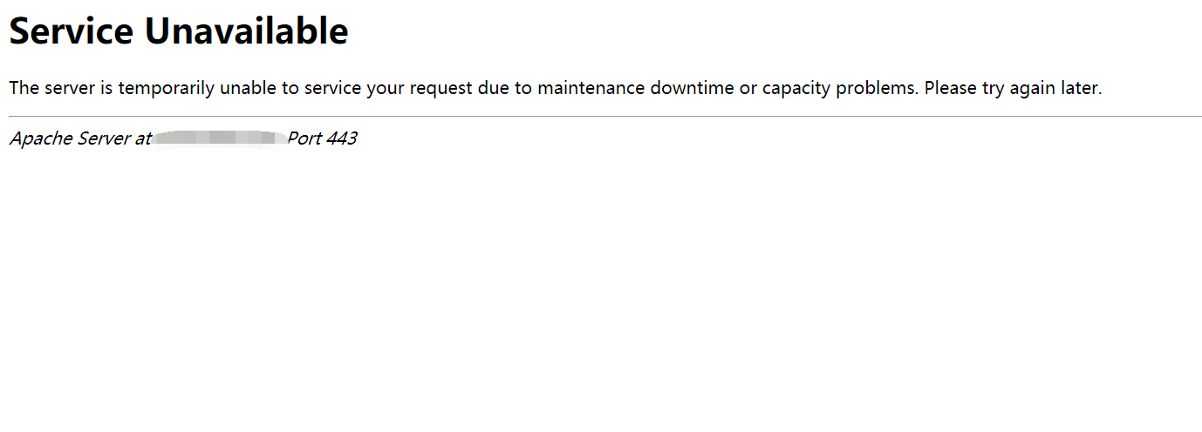Click the word "maintenance" in the error text
The height and width of the screenshot is (432, 1202).
[591, 88]
